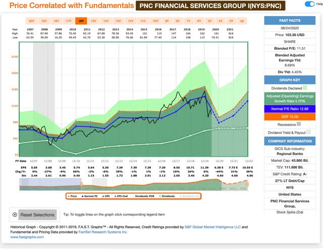Screen dimensions: 323x252
Task: Click 'TEV: 111.686 Bil.' text
Action: coord(290,167)
